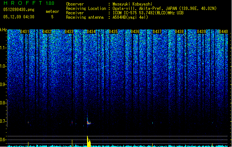This screenshot has width=232, height=147.
Task: Click the 'Receiving antenna' label
Action: (85, 17)
